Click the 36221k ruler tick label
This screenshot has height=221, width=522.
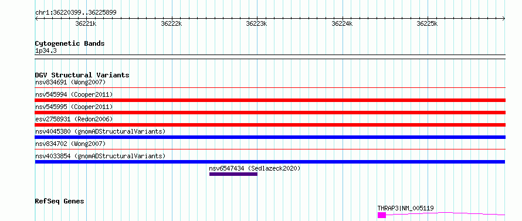[86, 23]
